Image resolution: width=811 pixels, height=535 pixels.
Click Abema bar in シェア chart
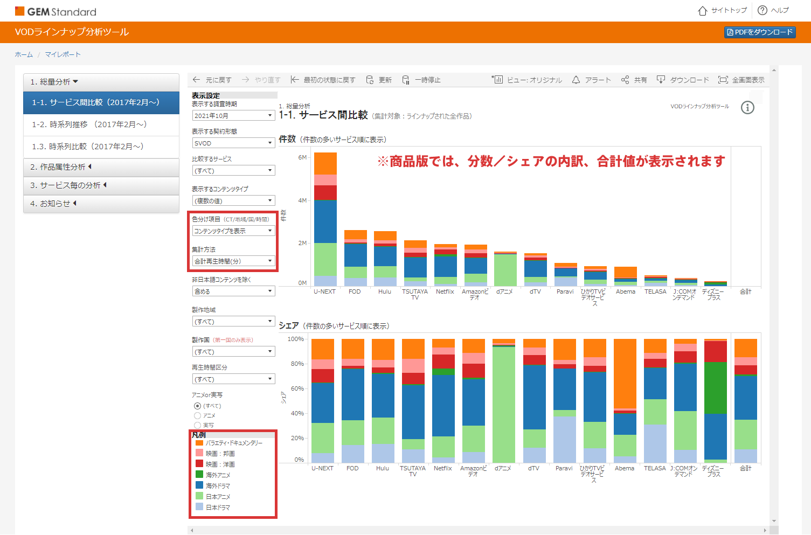(625, 401)
